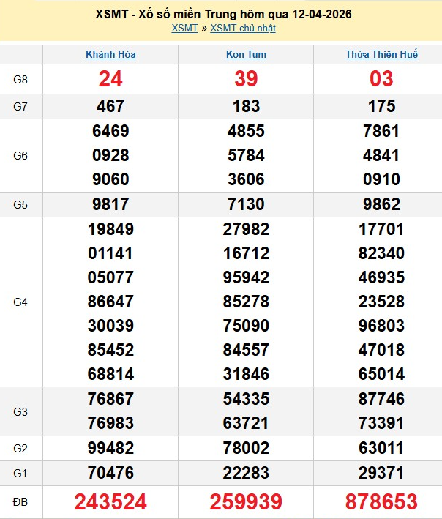Click the G8 row label
Viewport: 442px width, 519px height.
20,79
